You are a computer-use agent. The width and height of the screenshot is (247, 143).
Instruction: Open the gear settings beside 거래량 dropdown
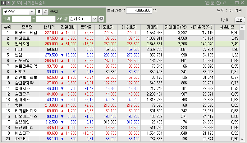click(x=101, y=19)
